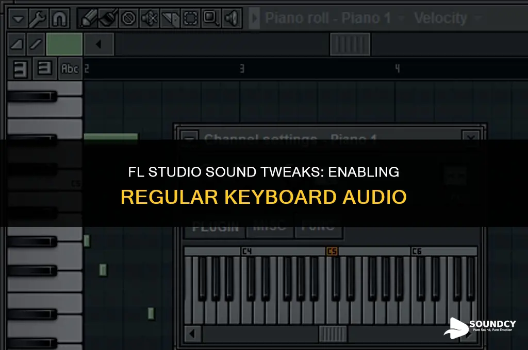Select the pencil Draw tool

click(88, 18)
